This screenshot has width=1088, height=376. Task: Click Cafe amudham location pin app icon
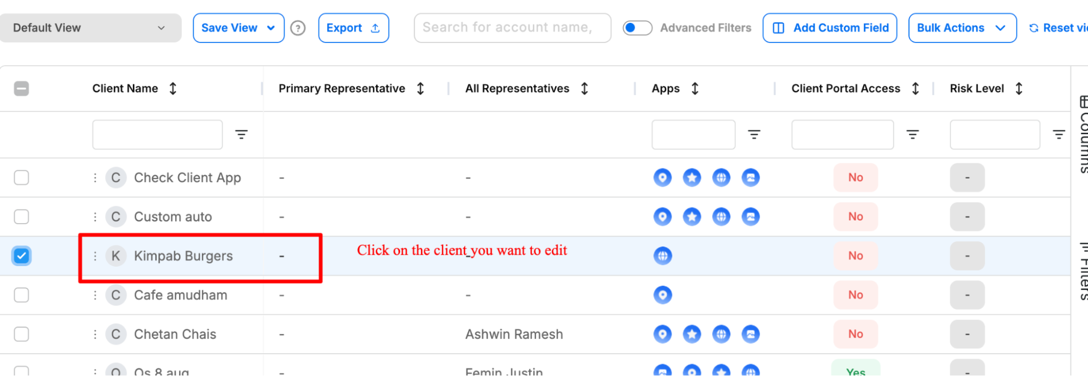(662, 295)
